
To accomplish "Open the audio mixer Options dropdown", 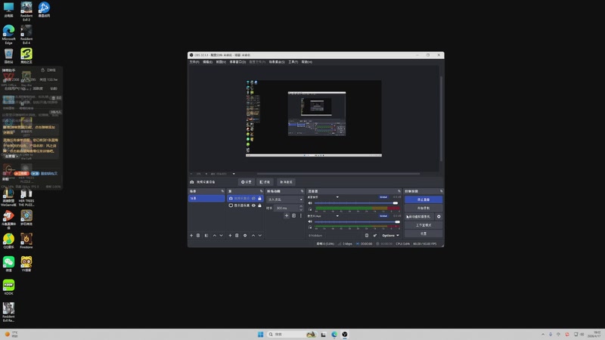I will (389, 235).
